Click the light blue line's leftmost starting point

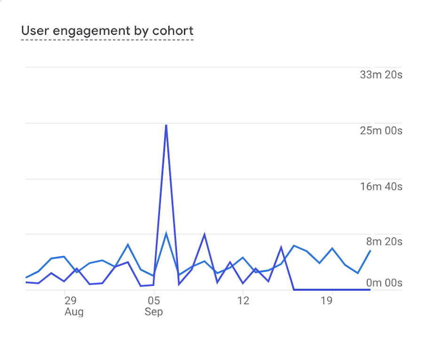pos(26,277)
